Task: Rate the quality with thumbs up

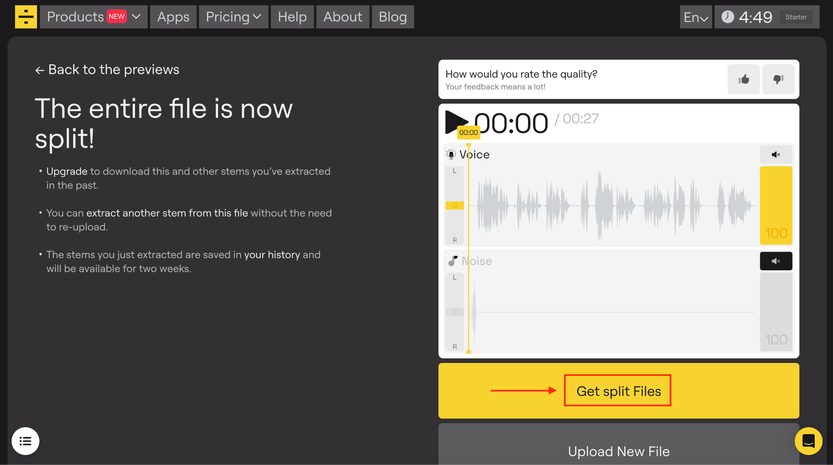Action: 743,79
